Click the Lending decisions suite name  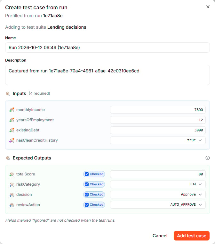(x=67, y=27)
